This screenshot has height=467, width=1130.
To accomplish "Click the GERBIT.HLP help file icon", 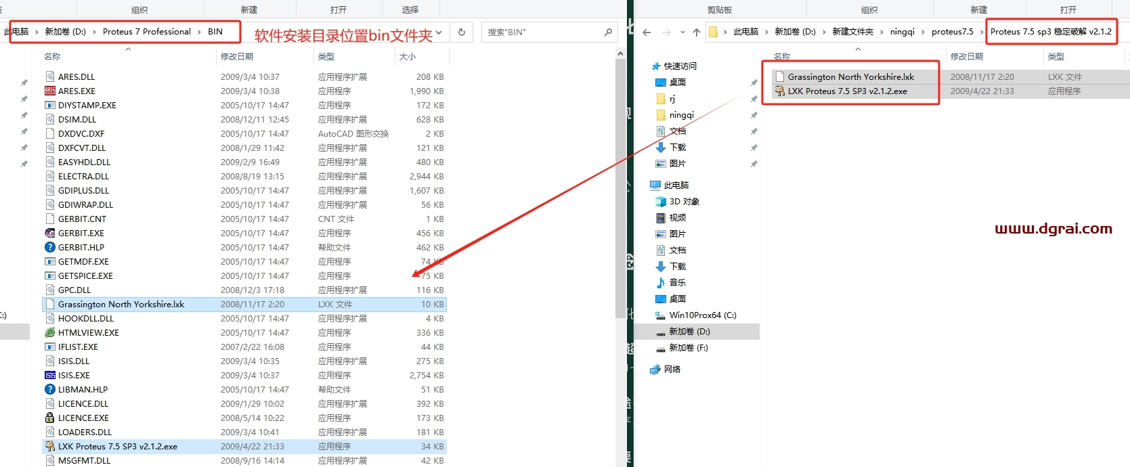I will pyautogui.click(x=49, y=247).
